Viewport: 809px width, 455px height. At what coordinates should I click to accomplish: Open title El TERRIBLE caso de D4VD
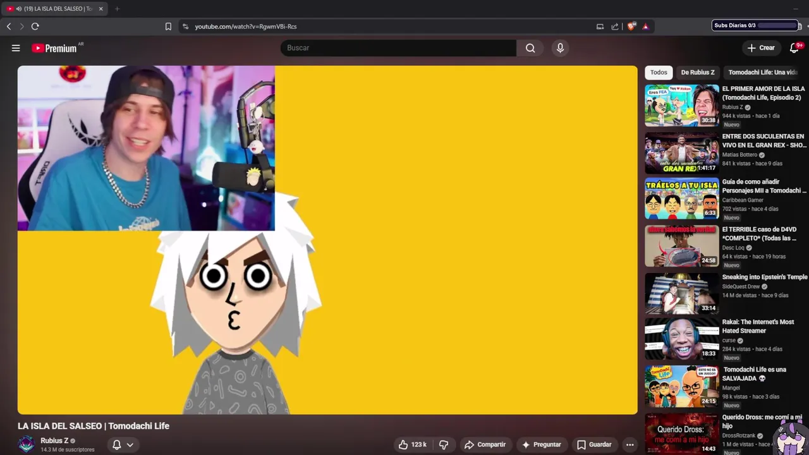(x=759, y=234)
